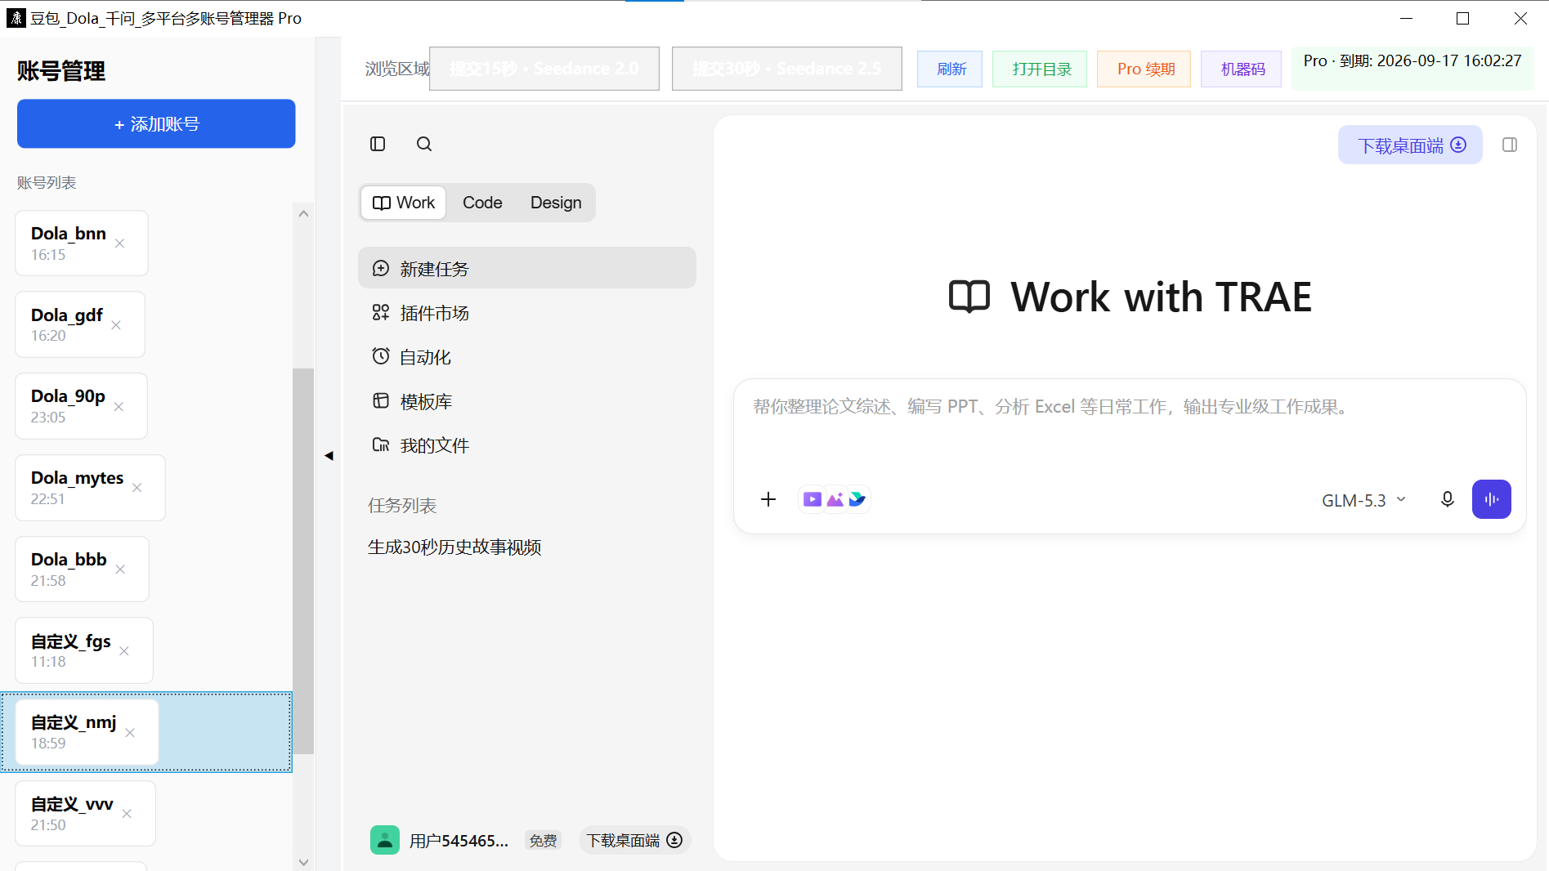Switch to the Design tab
This screenshot has width=1549, height=871.
pos(556,203)
